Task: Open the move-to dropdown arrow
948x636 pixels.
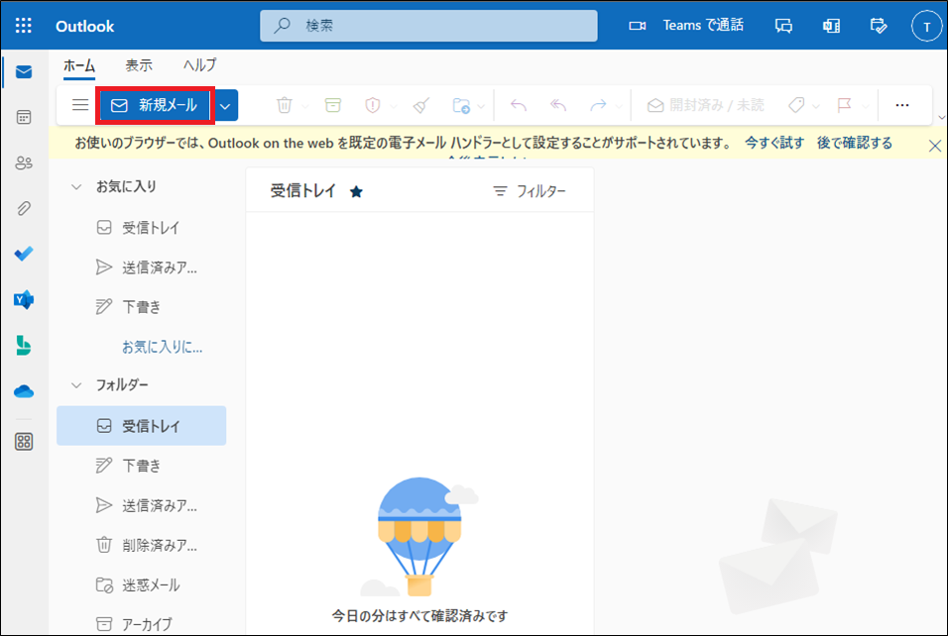Action: coord(481,106)
